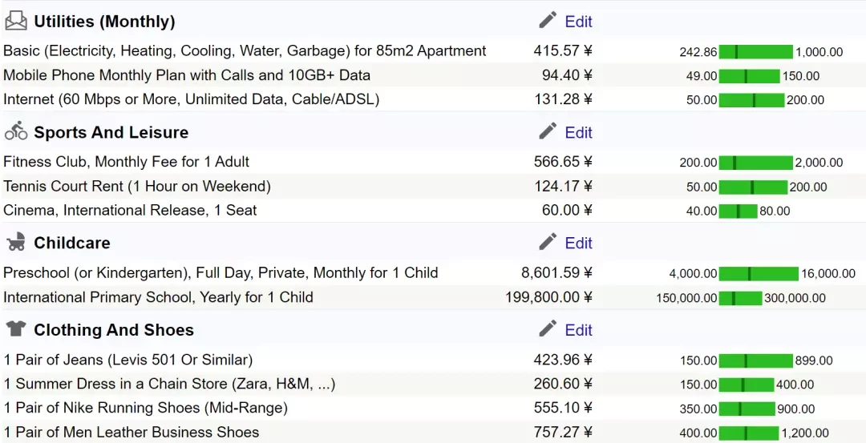Click the pencil icon beside Clothing And Shoes Edit
Viewport: 866px width, 443px height.
(x=548, y=329)
